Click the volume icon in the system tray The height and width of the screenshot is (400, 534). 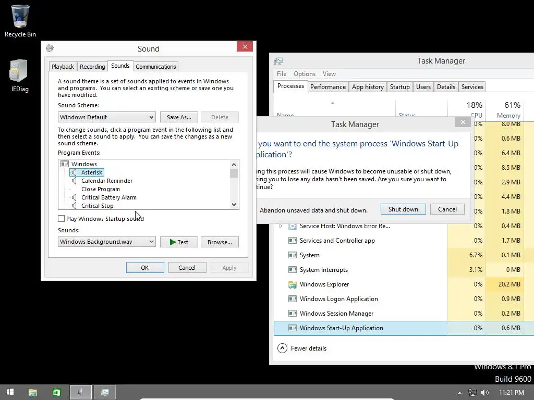point(484,393)
